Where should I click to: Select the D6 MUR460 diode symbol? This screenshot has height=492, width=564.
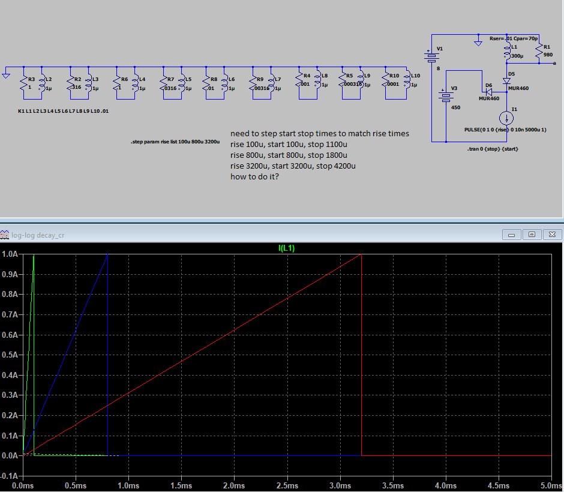pos(489,92)
